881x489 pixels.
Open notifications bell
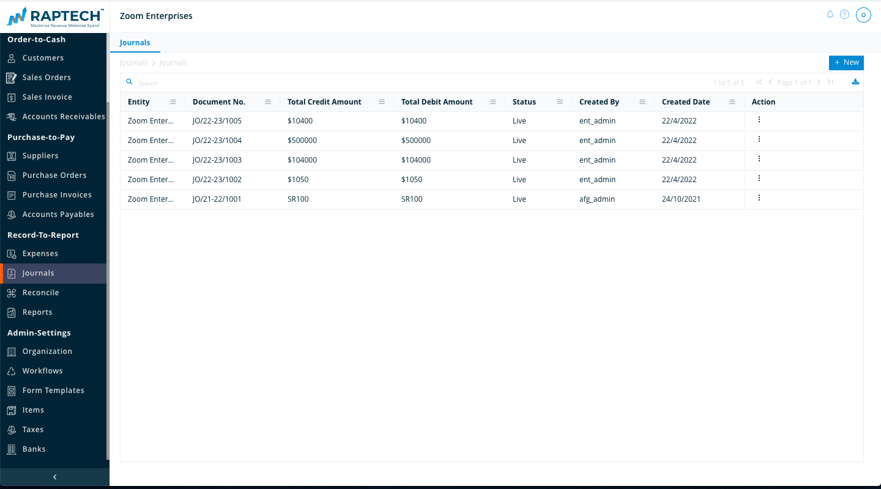pos(830,14)
